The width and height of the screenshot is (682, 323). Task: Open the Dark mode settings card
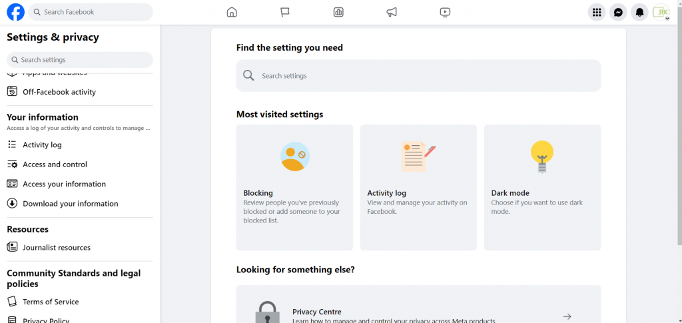tap(542, 187)
